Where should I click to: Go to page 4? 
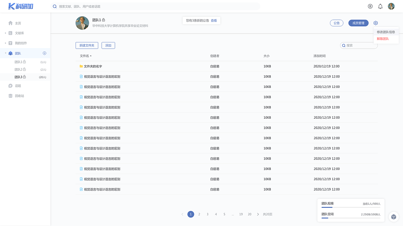[x=216, y=214]
